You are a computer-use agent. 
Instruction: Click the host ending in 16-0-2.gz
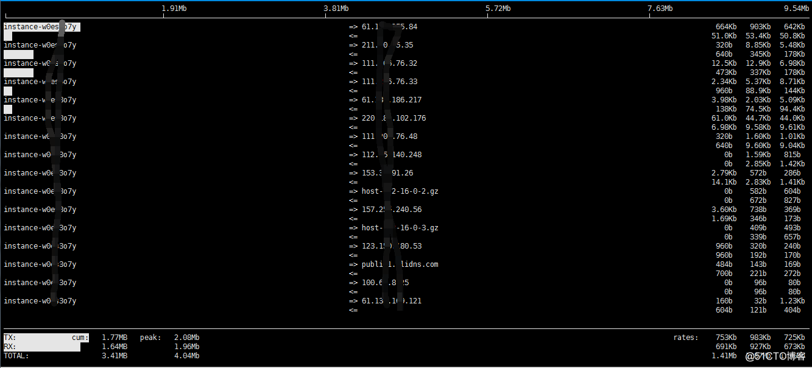400,191
